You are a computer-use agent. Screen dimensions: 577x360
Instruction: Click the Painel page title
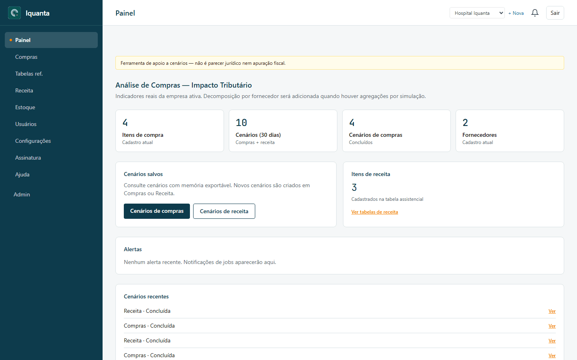pos(125,13)
